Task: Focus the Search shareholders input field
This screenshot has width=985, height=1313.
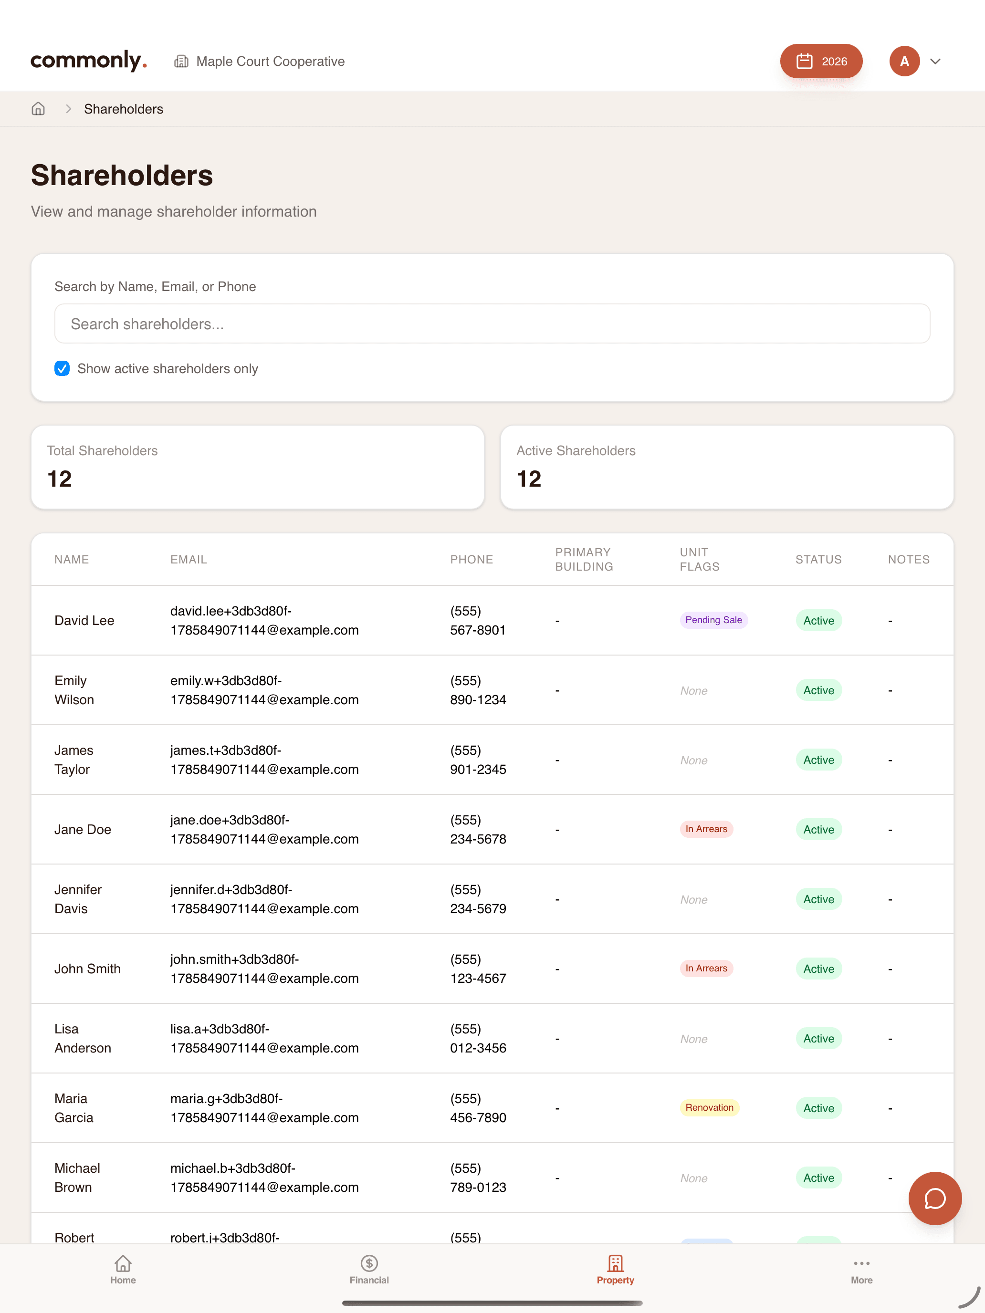Action: pyautogui.click(x=492, y=323)
